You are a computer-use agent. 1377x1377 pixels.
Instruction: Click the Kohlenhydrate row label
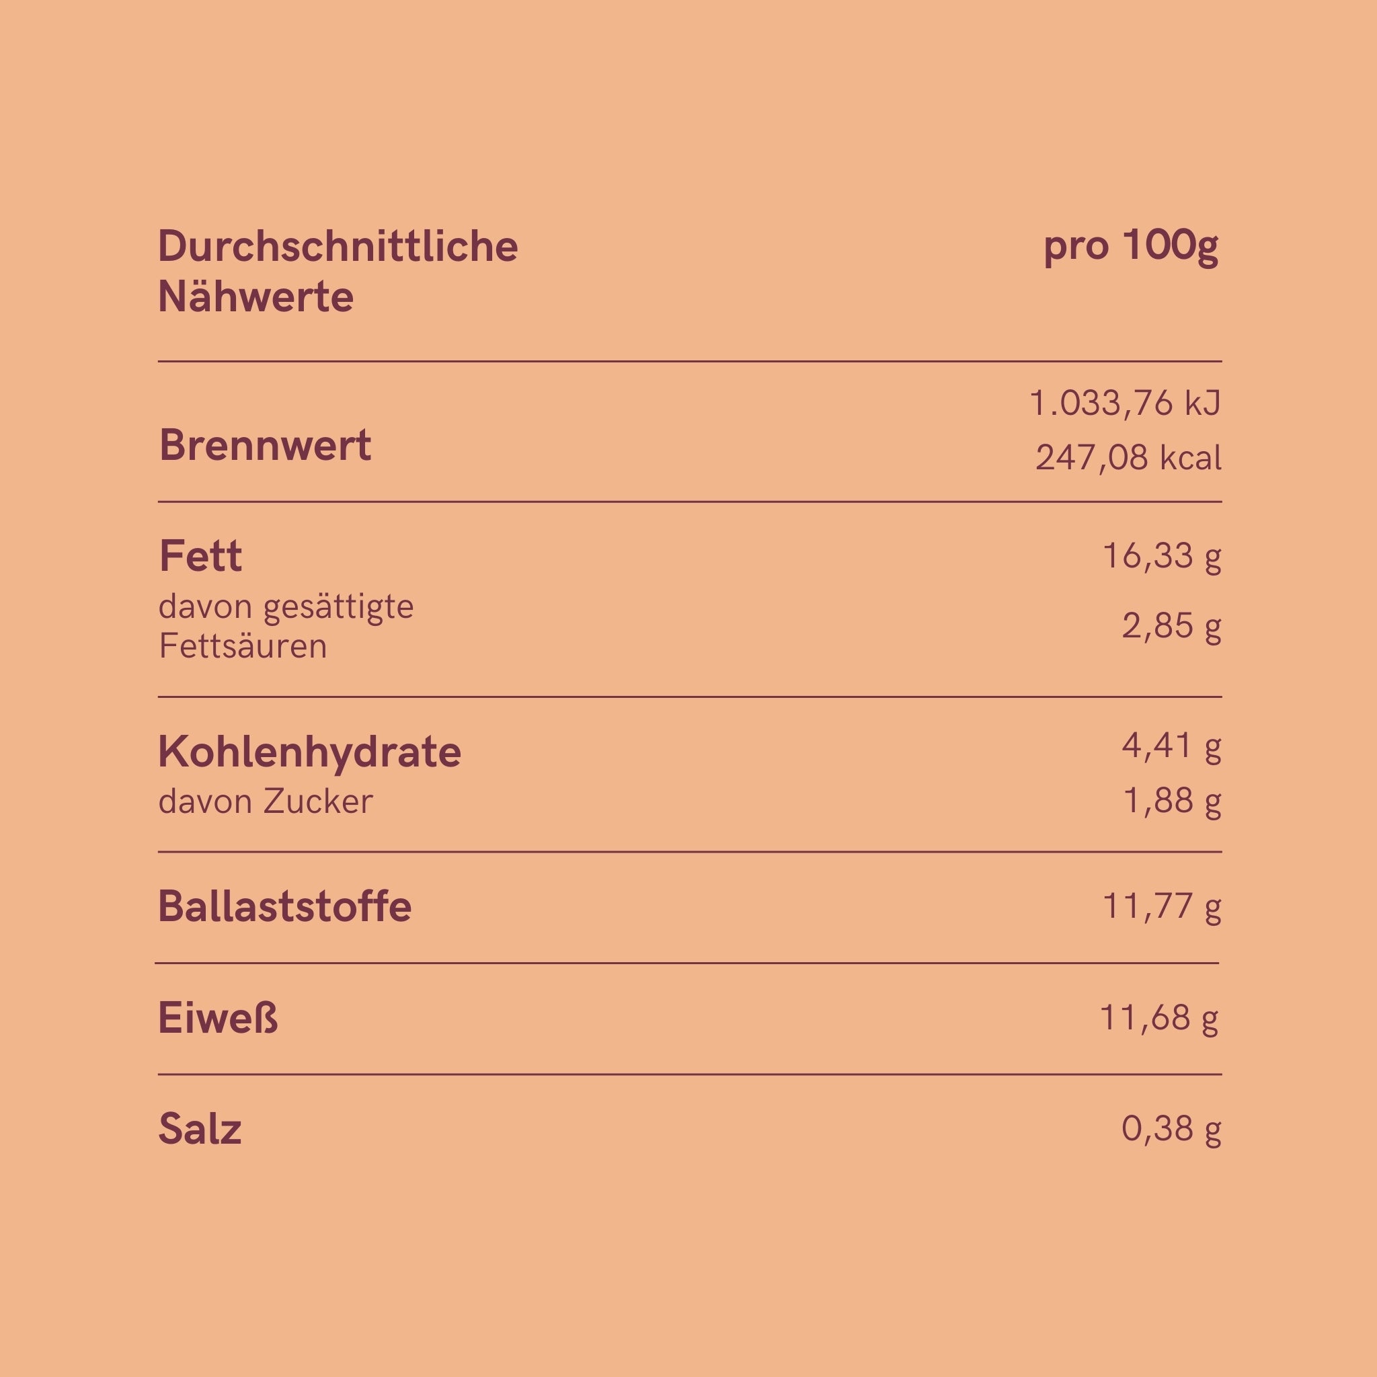[x=309, y=752]
